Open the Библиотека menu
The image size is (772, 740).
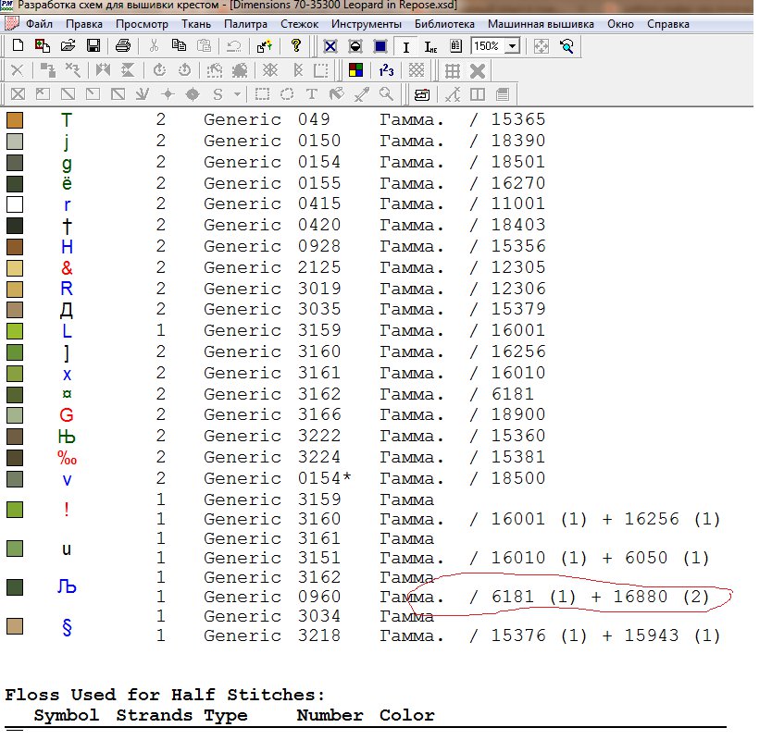point(444,24)
